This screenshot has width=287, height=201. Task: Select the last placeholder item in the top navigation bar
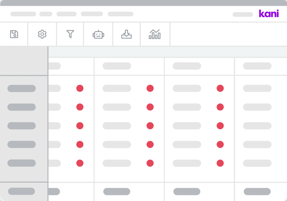point(121,14)
